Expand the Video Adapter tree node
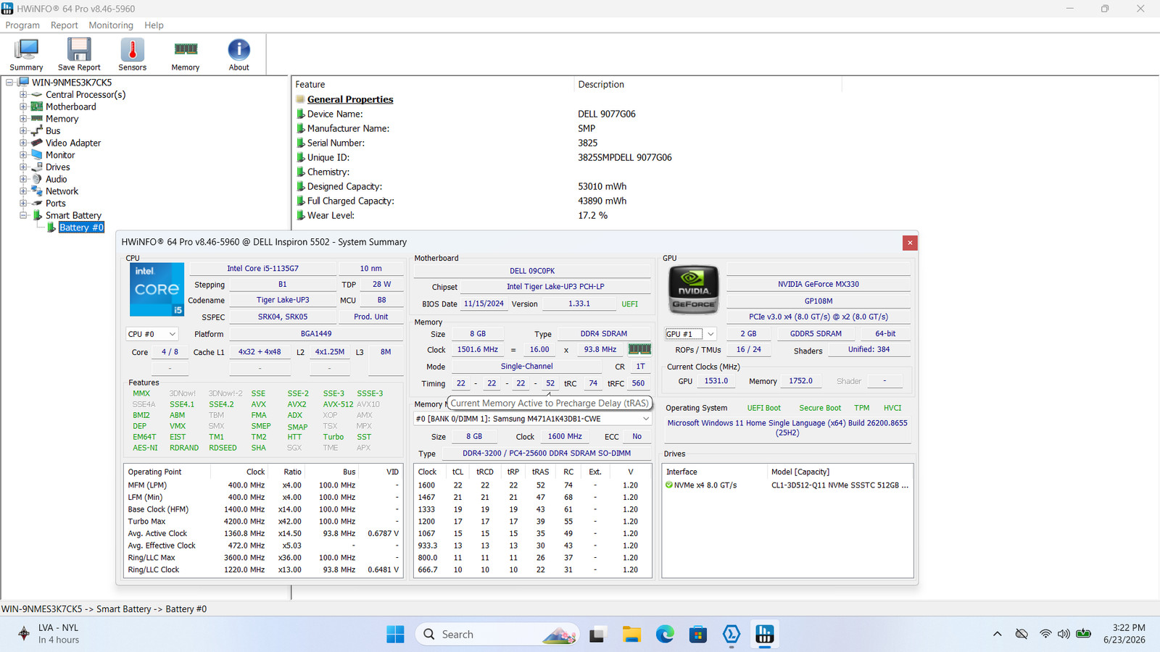1160x652 pixels. tap(23, 143)
